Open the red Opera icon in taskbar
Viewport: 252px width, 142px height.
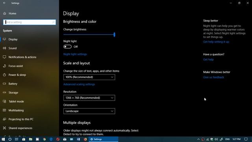58,139
